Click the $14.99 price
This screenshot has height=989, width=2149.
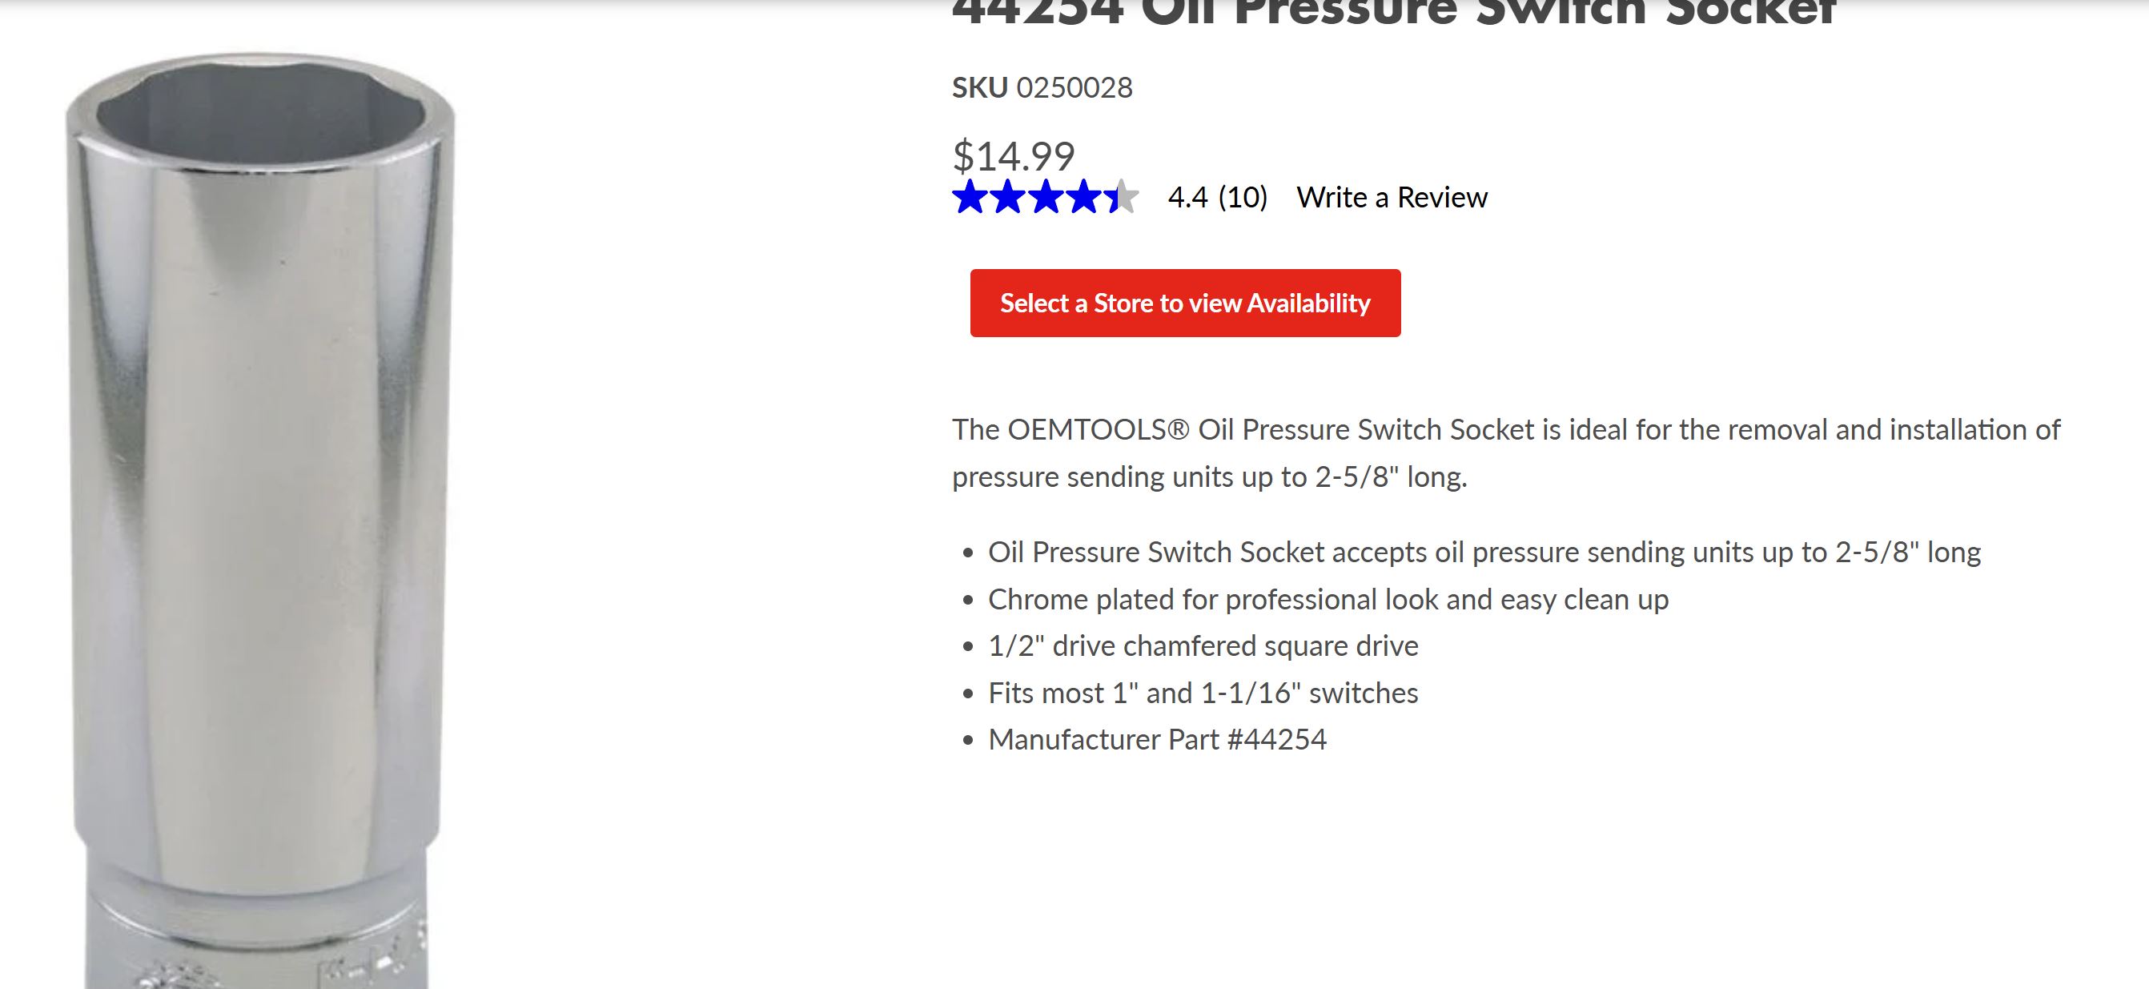click(1014, 156)
